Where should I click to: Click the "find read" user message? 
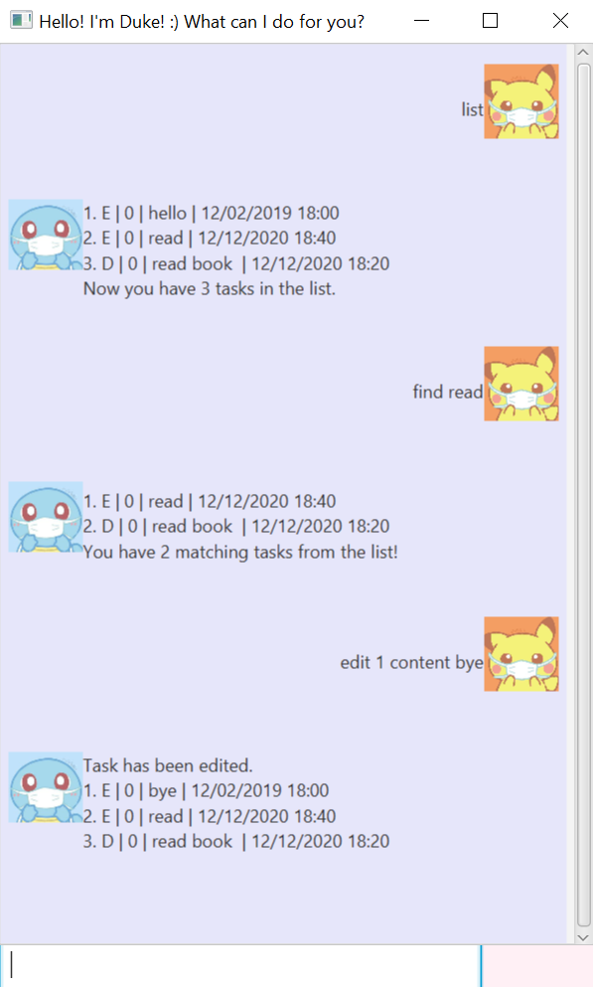(x=448, y=392)
